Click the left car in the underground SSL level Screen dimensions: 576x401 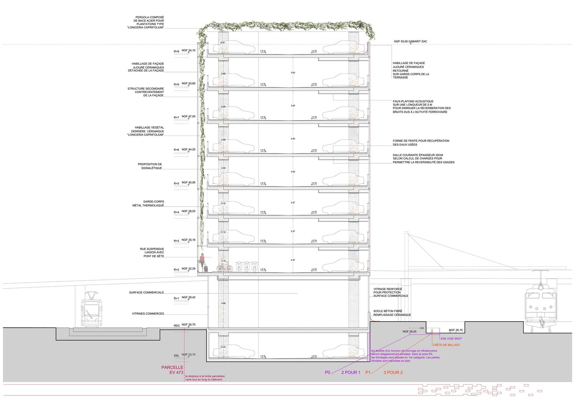(234, 352)
